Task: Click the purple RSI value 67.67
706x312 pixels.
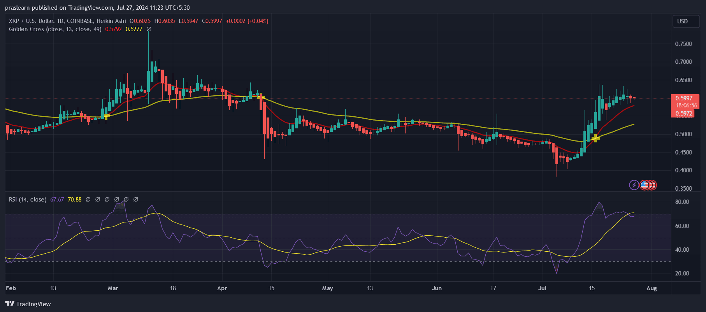Action: coord(57,200)
